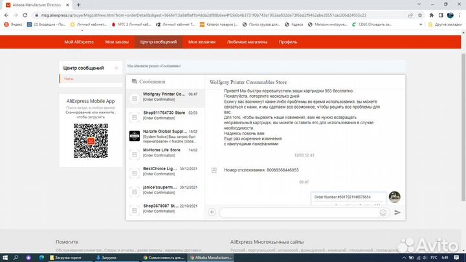Screen dimensions: 466x262
Task: Switch input language РУС in tray
Action: click(x=434, y=257)
